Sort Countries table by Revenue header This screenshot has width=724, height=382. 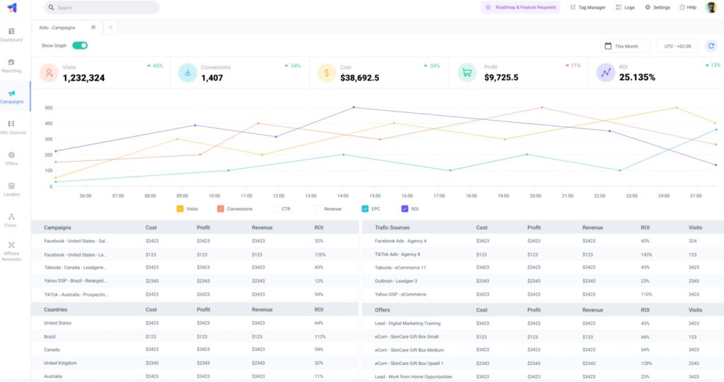(x=262, y=309)
